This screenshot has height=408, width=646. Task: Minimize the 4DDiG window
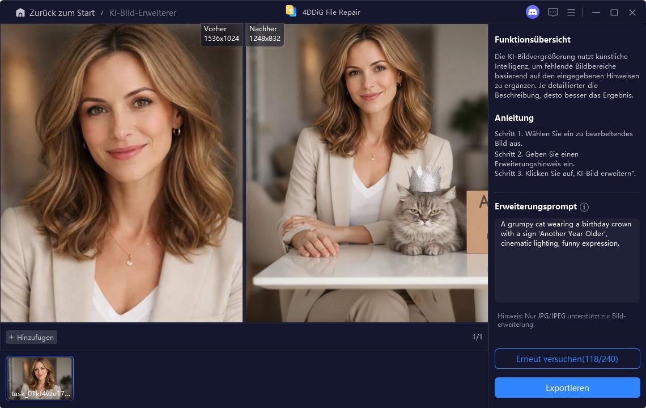596,12
